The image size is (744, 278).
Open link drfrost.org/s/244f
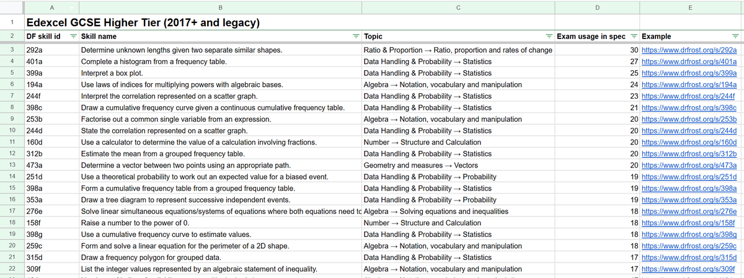coord(688,96)
